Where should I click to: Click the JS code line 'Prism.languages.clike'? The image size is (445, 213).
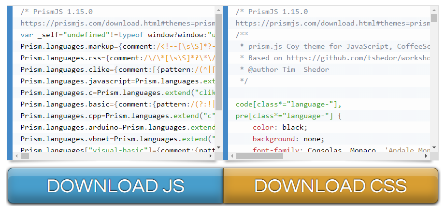[118, 69]
